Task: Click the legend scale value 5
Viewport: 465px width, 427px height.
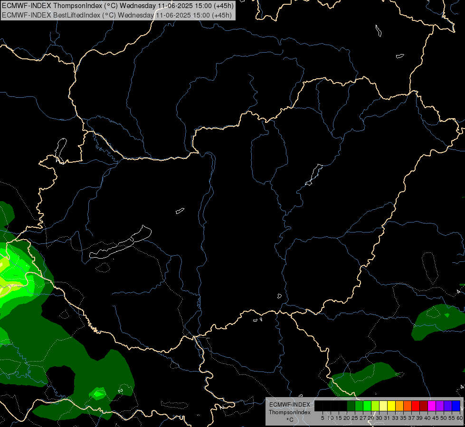Action: click(x=323, y=418)
